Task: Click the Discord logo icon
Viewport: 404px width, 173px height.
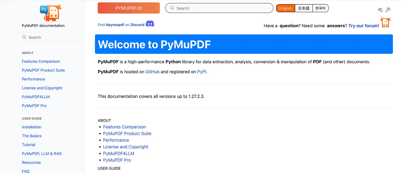Action: [150, 24]
